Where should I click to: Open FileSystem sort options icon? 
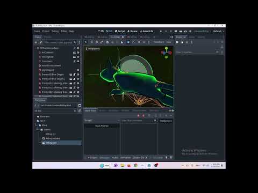80,111
